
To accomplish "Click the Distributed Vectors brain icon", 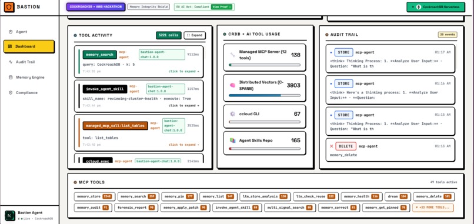I will point(232,85).
